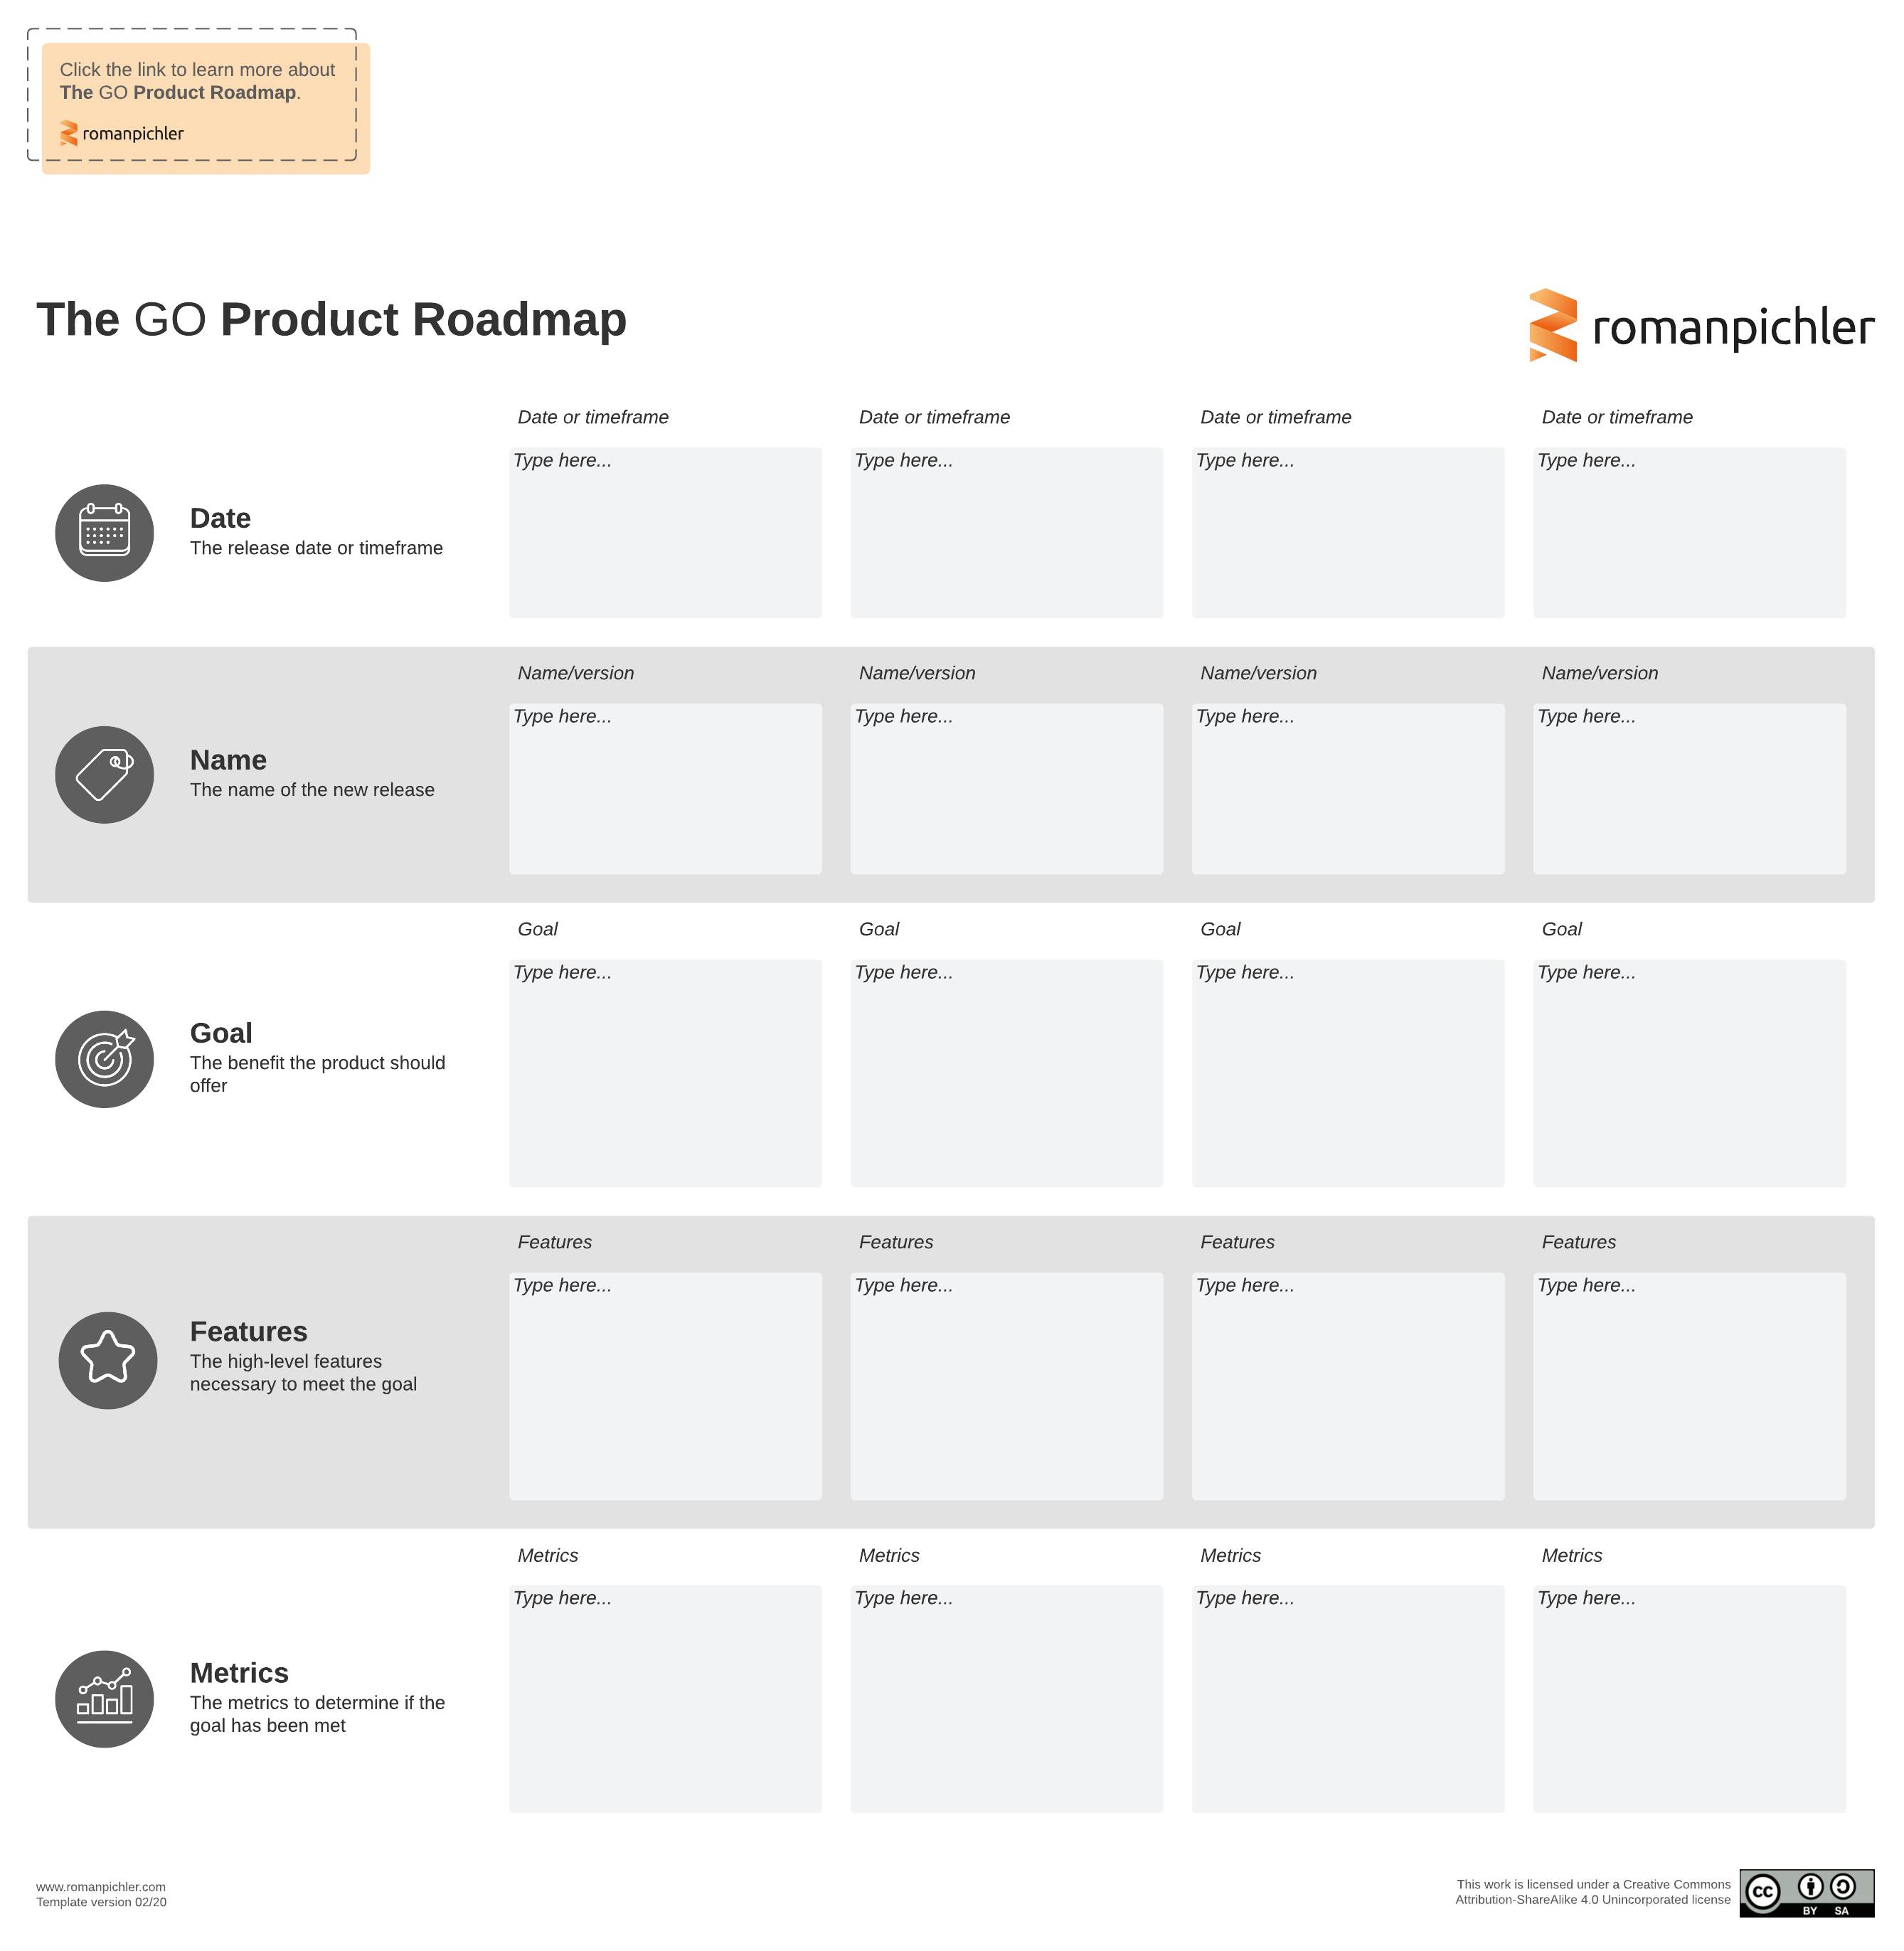Click the fourth Date or timeframe input box
This screenshot has height=1951, width=1904.
[1689, 533]
